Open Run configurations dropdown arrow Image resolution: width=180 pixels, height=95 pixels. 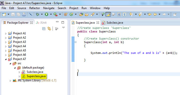51,14
